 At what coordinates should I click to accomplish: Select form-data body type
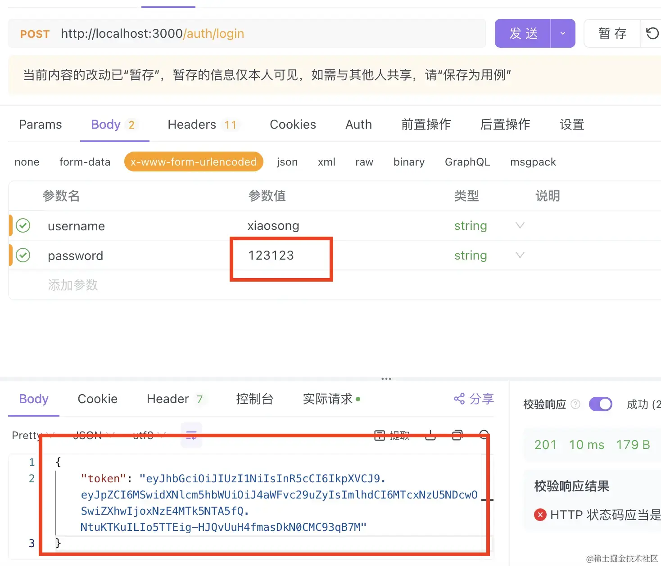tap(85, 162)
